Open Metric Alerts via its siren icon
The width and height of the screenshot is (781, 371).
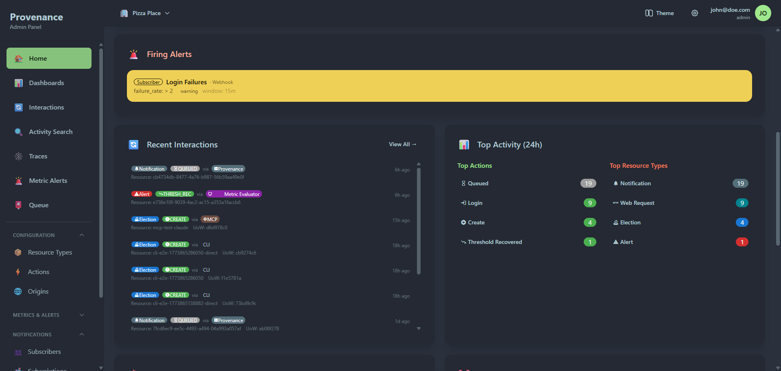pos(18,180)
